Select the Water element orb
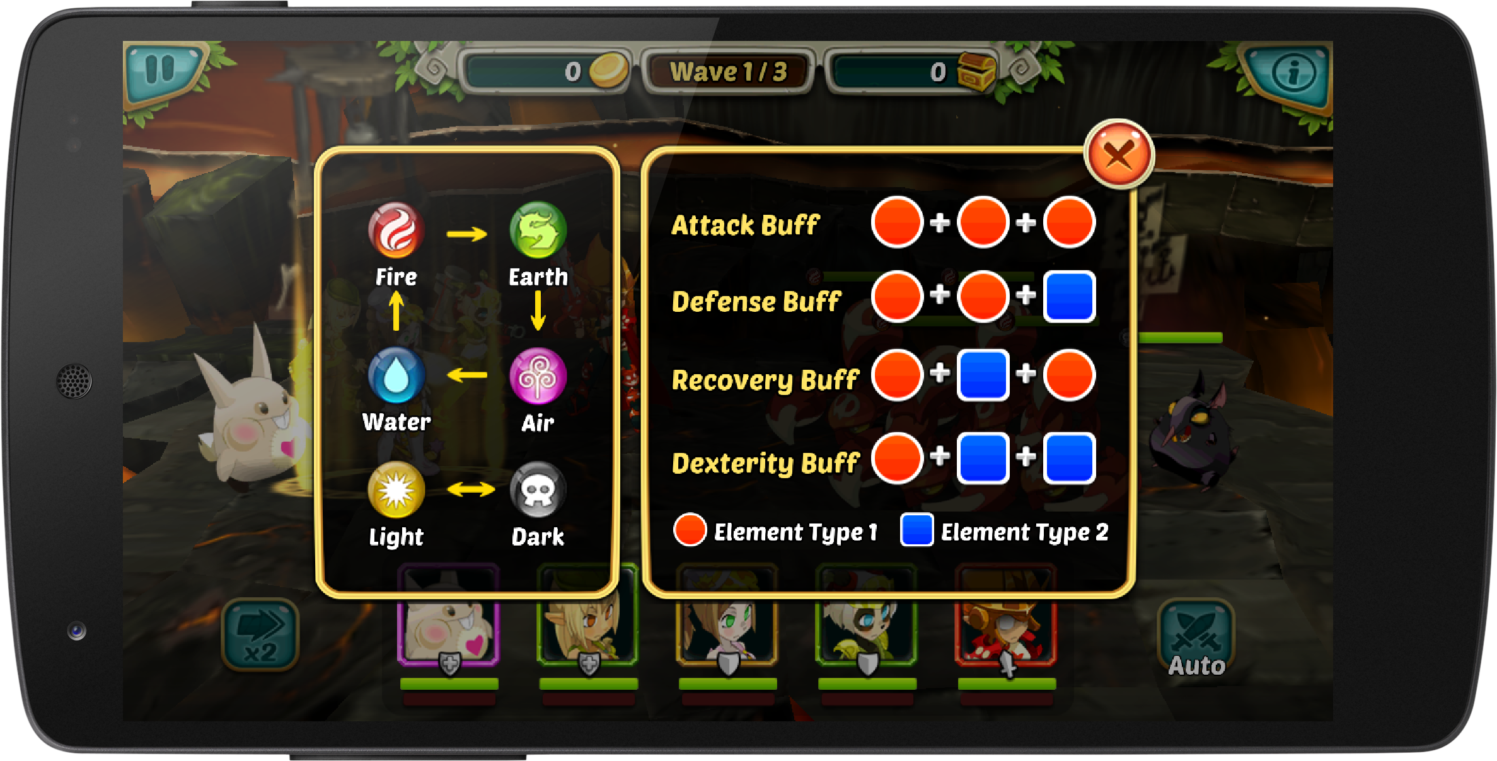Image resolution: width=1497 pixels, height=761 pixels. (x=396, y=375)
